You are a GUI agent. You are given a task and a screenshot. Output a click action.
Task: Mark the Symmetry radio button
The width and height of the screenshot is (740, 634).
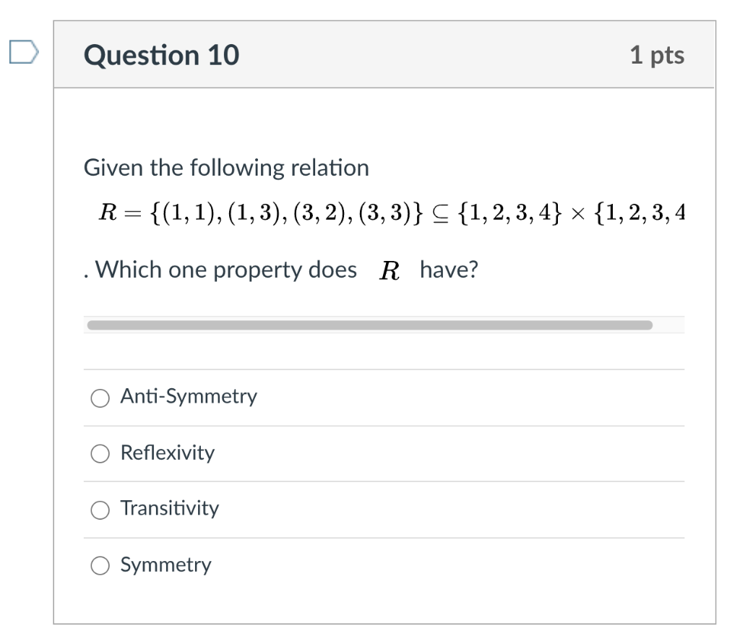tap(100, 565)
